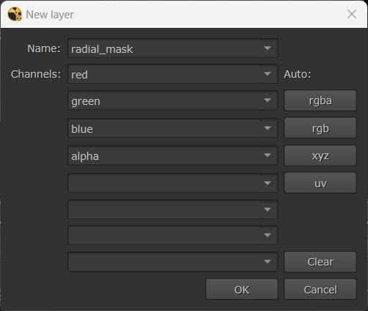This screenshot has width=368, height=311.
Task: Expand the blue channel dropdown
Action: tap(268, 128)
